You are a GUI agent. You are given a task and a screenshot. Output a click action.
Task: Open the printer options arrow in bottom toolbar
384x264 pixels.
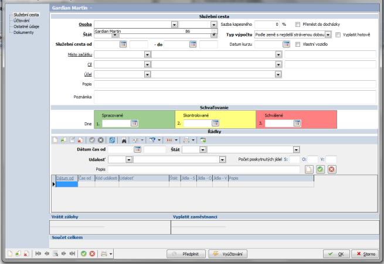111,254
